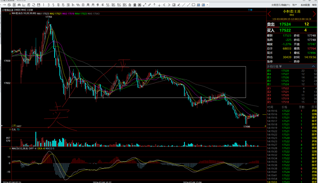Click the time-sharing line chart icon
The width and height of the screenshot is (318, 183).
[24, 5]
